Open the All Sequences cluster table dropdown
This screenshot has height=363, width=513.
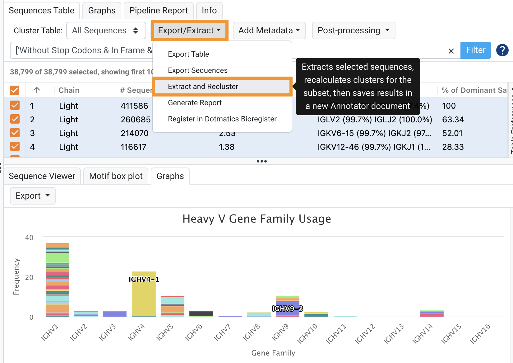pos(106,31)
